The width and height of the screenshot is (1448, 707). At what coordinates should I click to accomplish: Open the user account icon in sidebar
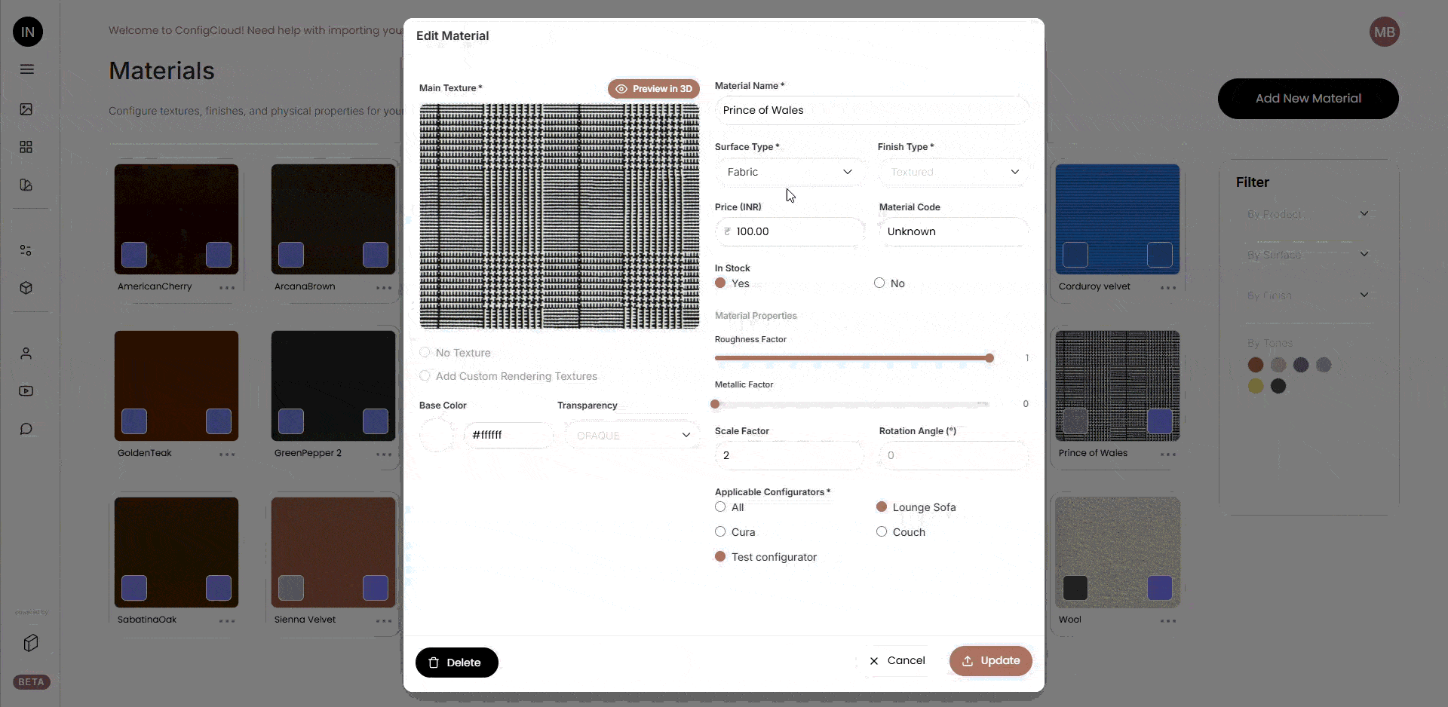[27, 353]
